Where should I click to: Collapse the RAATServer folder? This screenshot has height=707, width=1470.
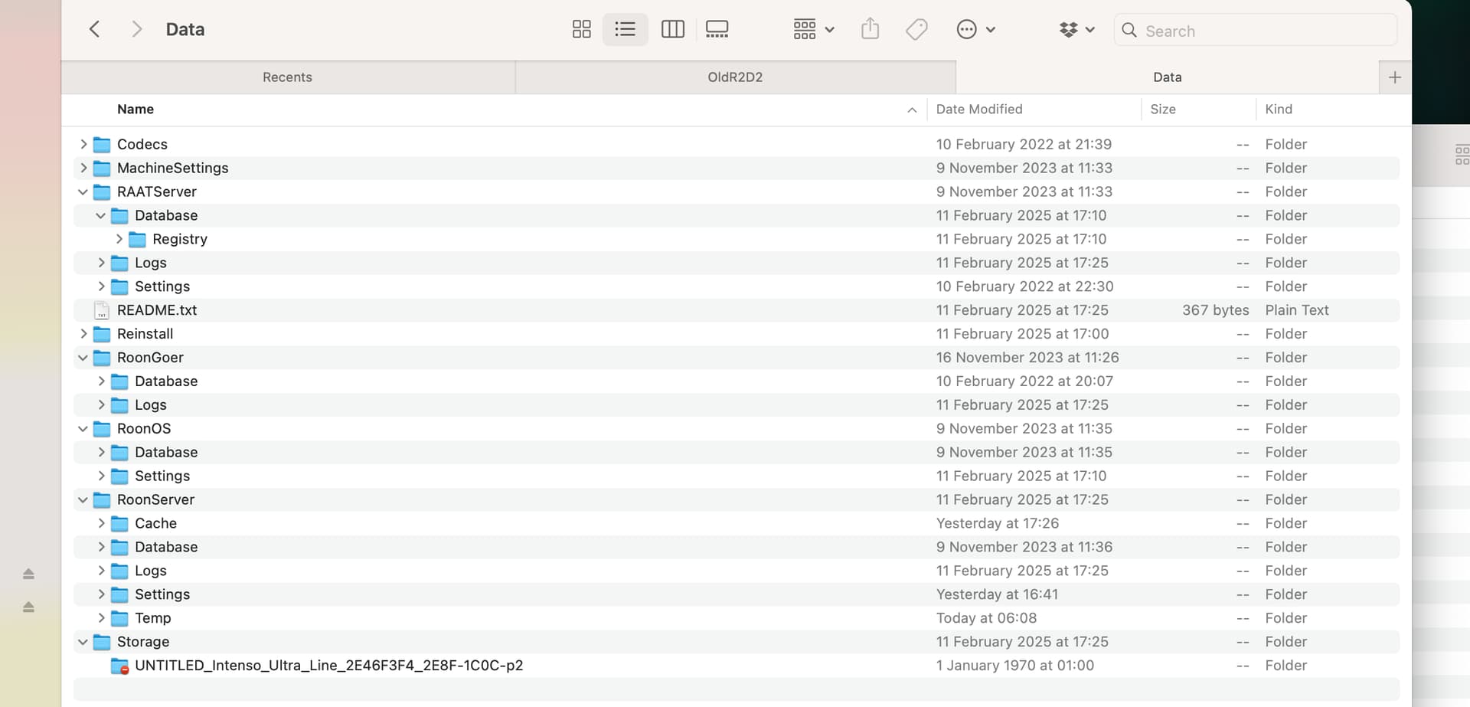tap(83, 191)
